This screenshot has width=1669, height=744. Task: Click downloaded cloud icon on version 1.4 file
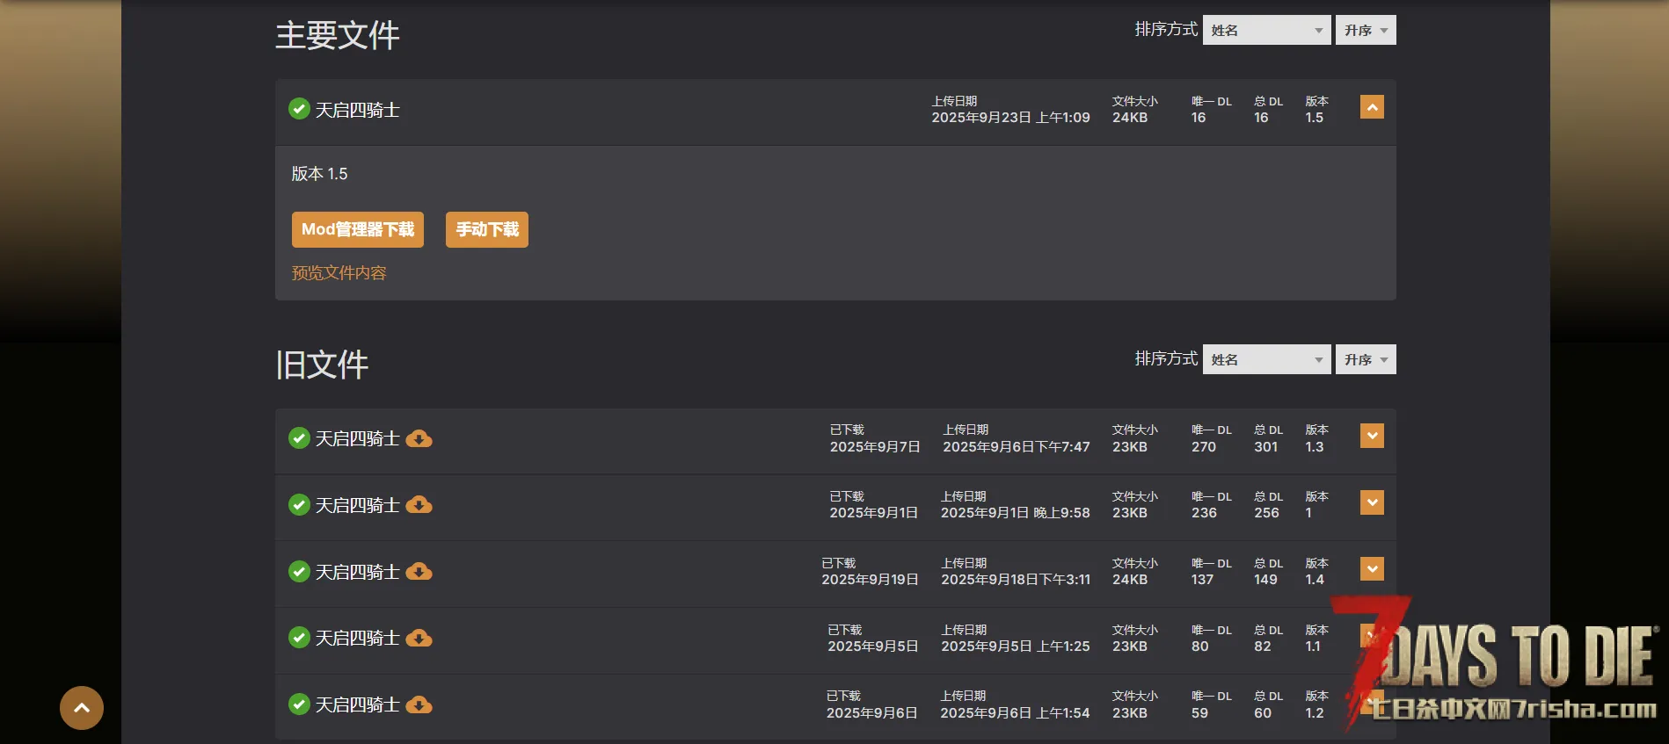pyautogui.click(x=419, y=572)
